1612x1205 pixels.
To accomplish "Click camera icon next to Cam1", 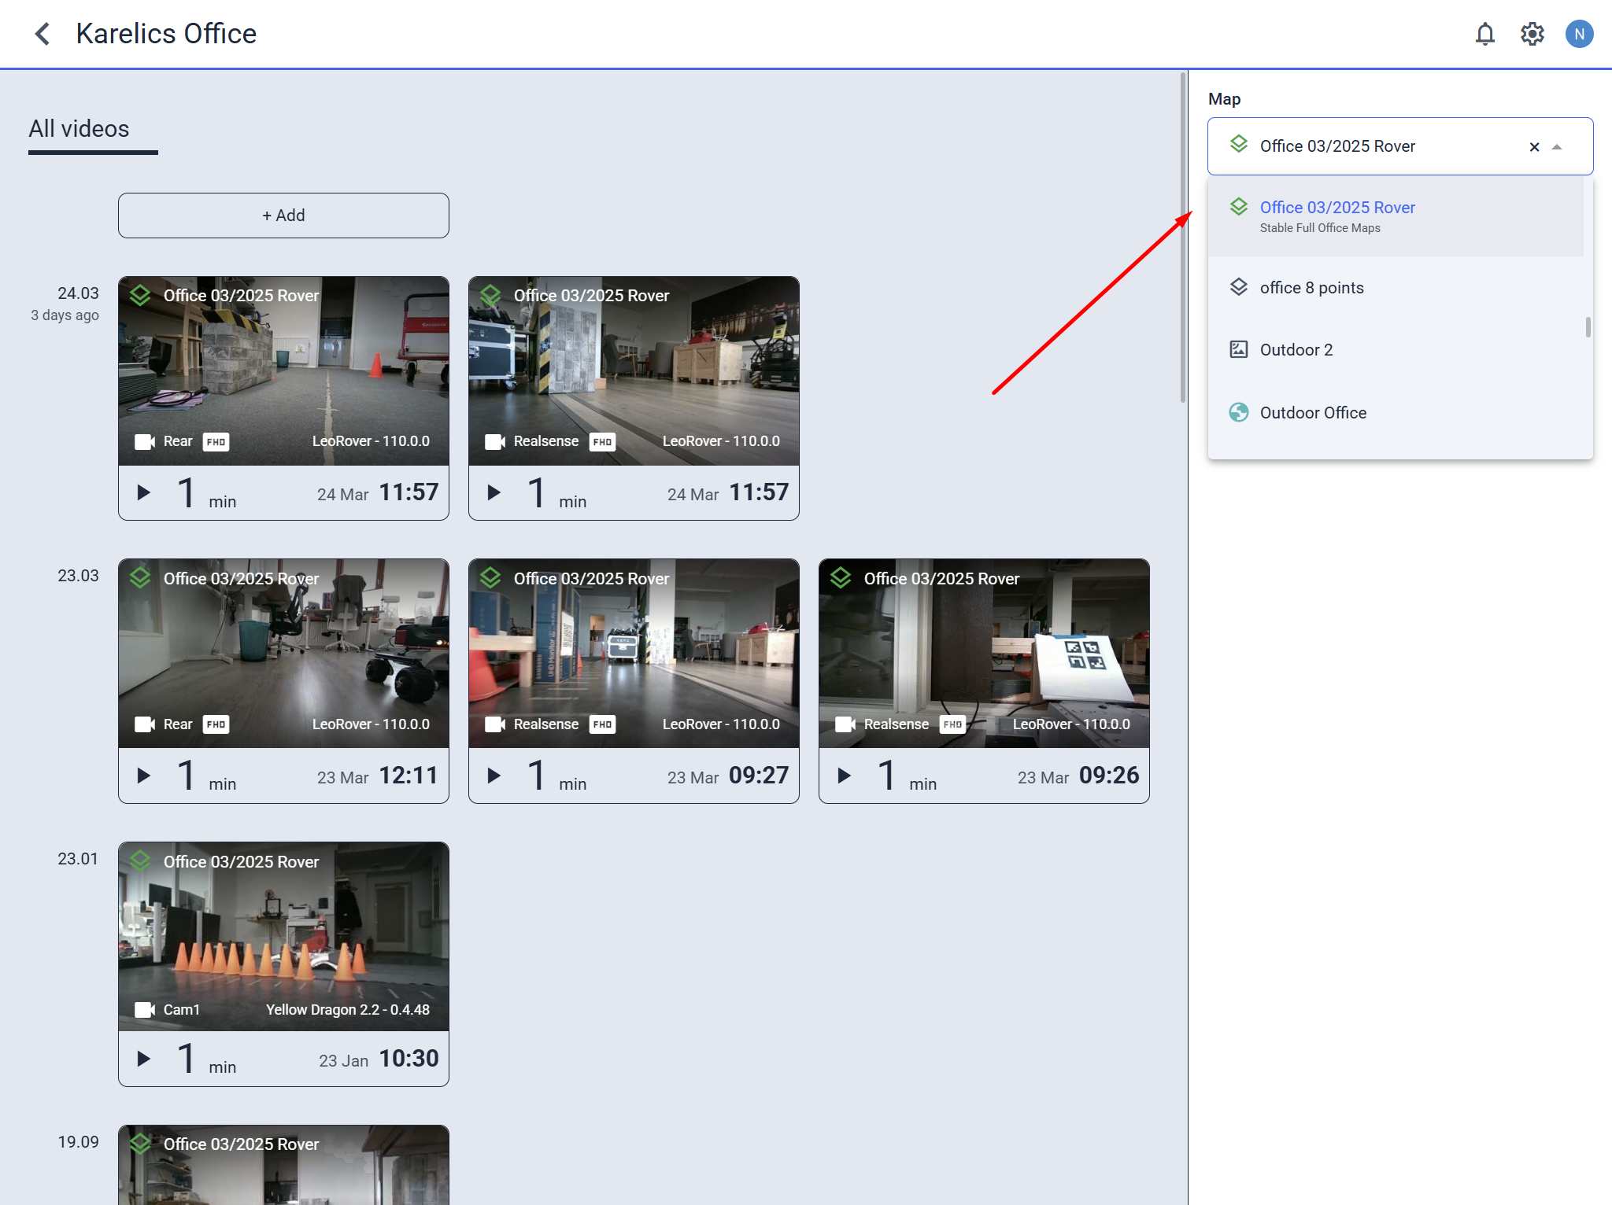I will pyautogui.click(x=144, y=1010).
